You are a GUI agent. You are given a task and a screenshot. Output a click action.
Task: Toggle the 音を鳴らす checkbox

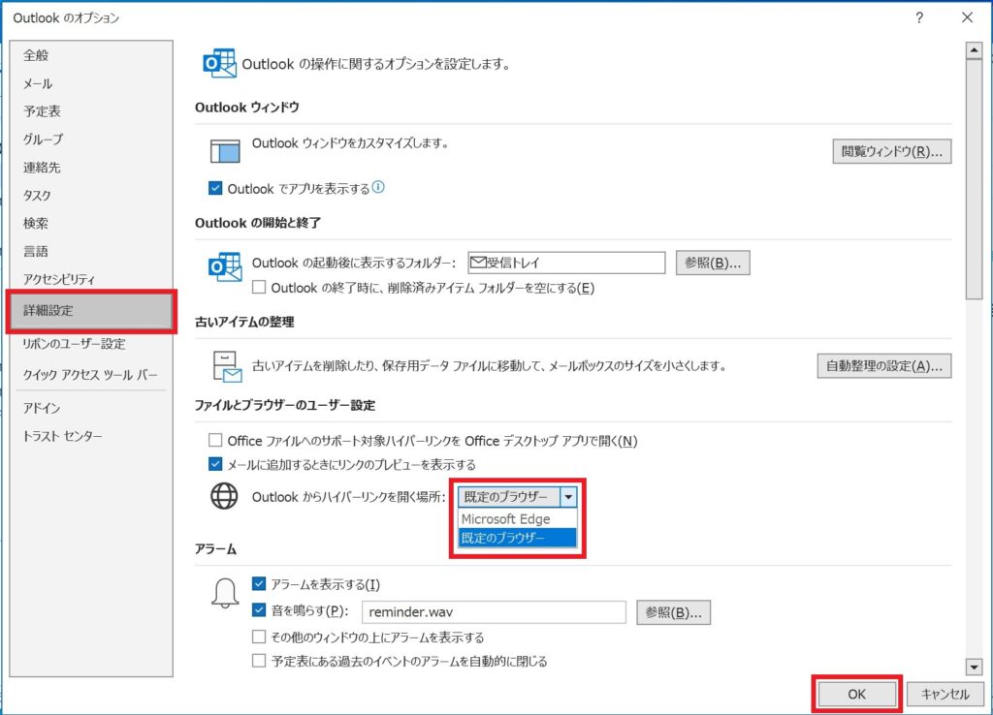[258, 610]
